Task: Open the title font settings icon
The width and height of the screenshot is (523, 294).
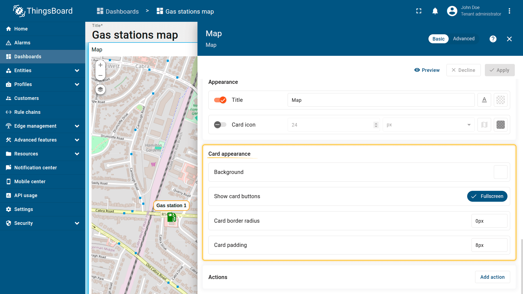Action: 484,100
